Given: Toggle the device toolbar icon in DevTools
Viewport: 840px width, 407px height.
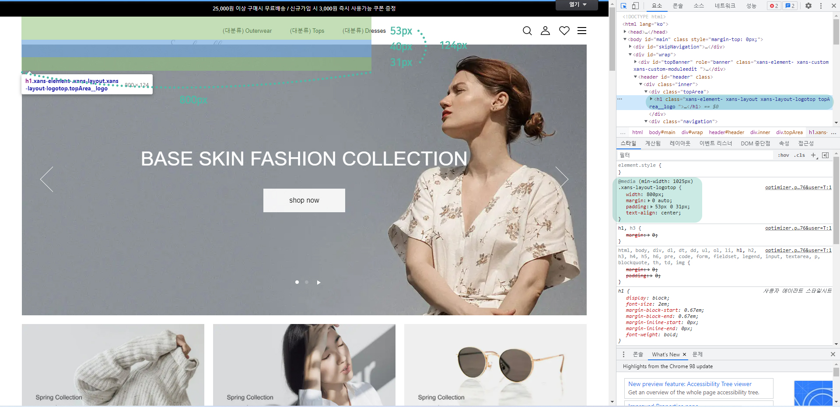Looking at the screenshot, I should coord(635,6).
